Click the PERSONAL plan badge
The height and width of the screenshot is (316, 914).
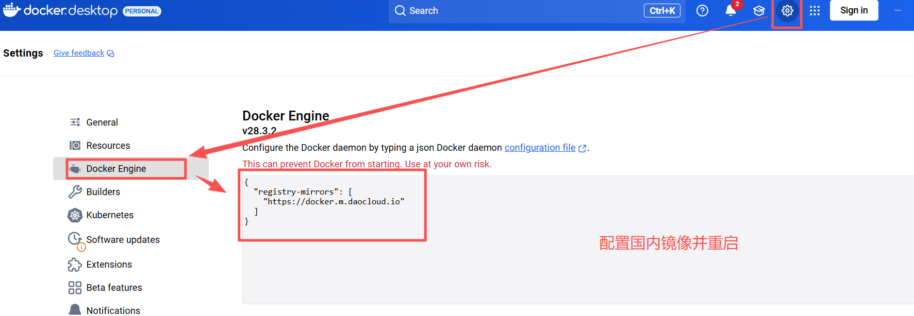click(142, 11)
